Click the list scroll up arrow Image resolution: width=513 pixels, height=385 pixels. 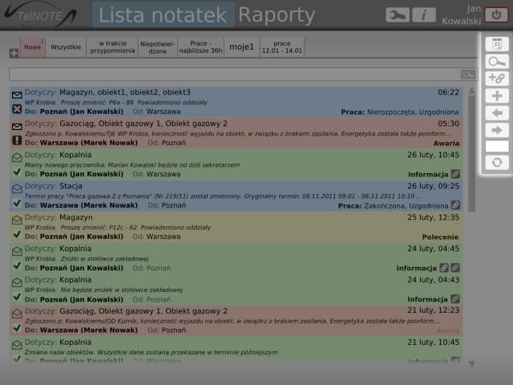tap(471, 91)
